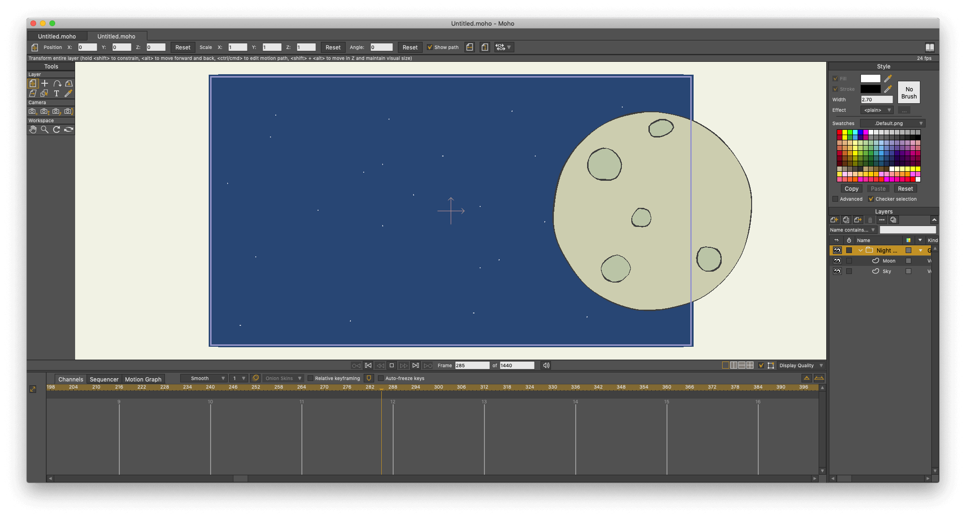Choose the Insert Text tool
This screenshot has height=518, width=966.
(x=56, y=93)
